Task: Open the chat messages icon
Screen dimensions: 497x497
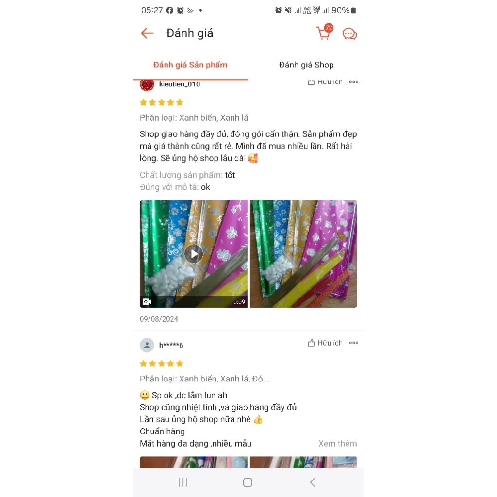Action: pos(349,33)
